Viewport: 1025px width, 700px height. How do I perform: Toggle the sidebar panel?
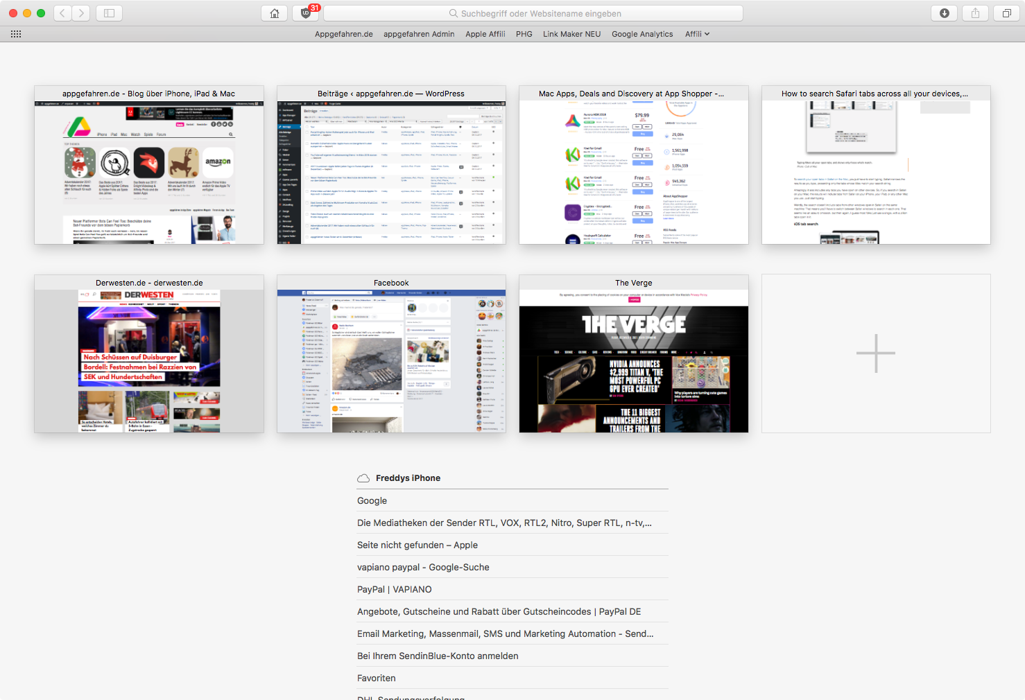tap(109, 13)
